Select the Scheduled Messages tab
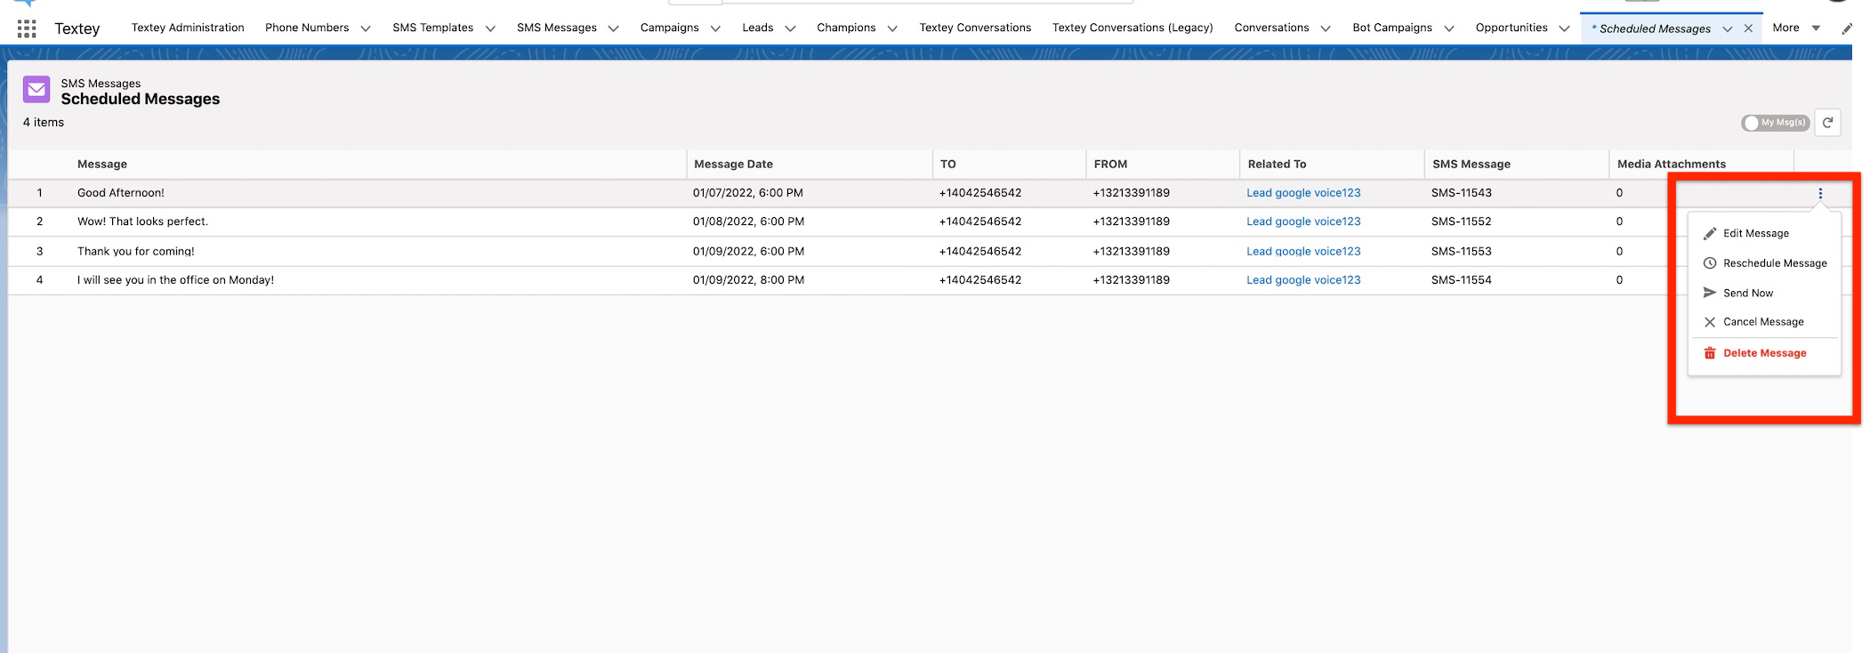Viewport: 1870px width, 653px height. [x=1655, y=28]
